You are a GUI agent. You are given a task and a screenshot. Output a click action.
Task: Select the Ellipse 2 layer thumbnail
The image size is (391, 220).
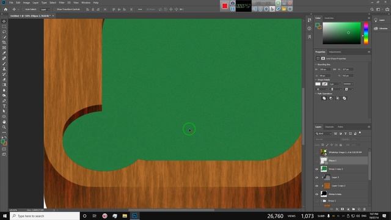click(x=324, y=161)
